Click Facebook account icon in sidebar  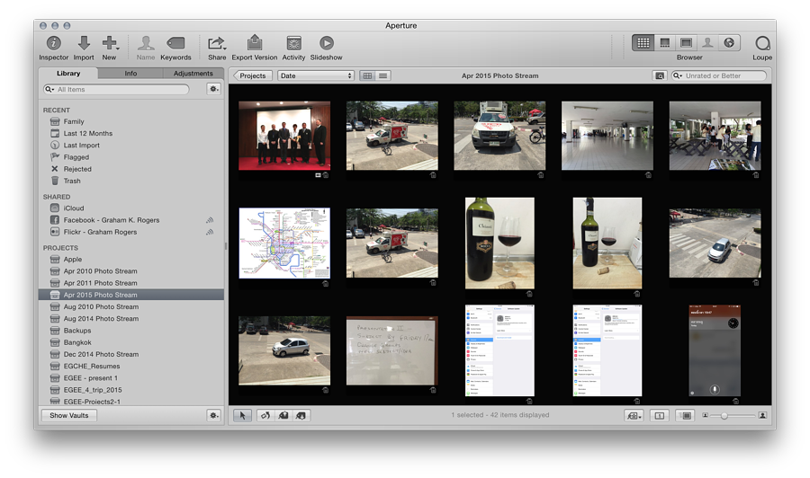click(55, 219)
